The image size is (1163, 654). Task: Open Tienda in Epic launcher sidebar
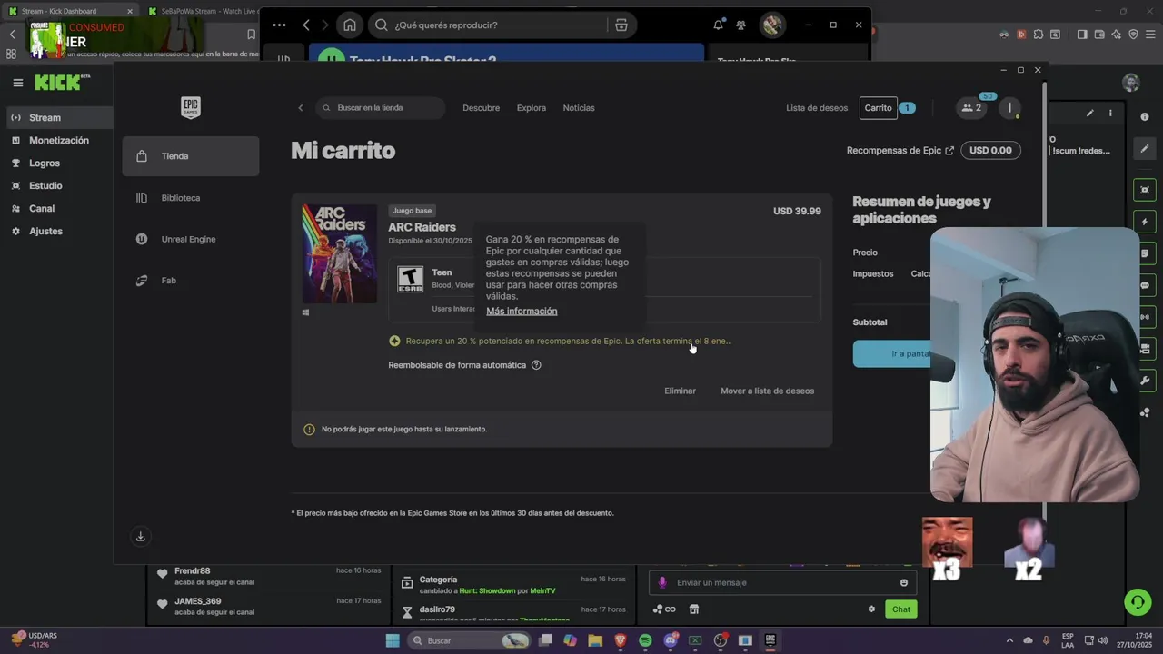[x=191, y=156]
